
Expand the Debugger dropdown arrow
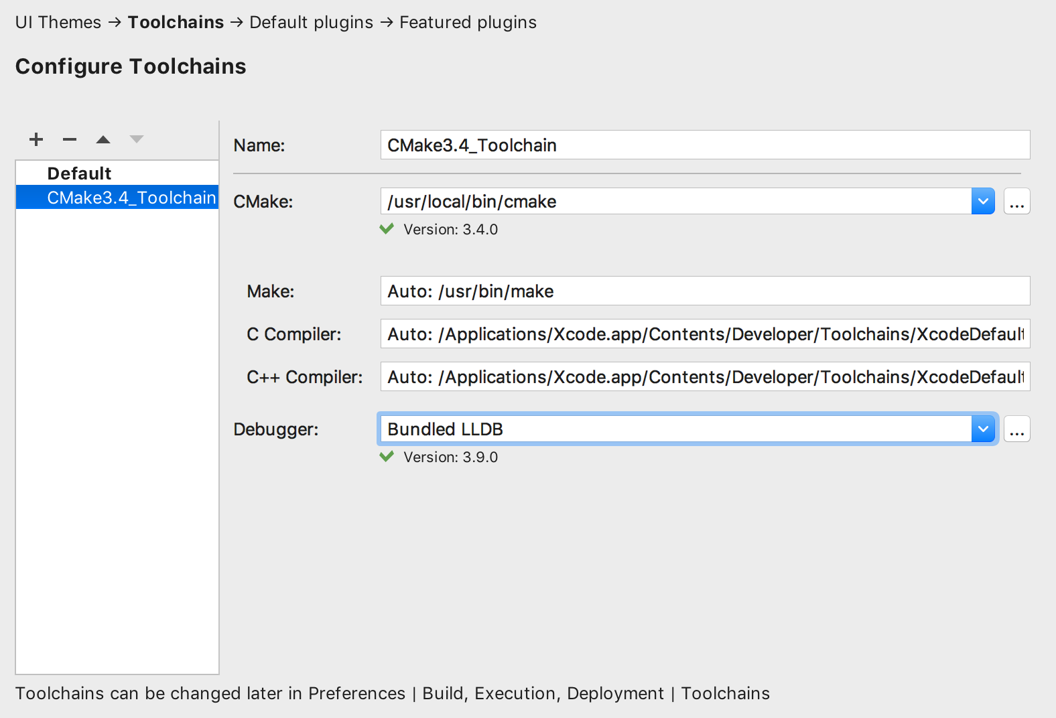tap(983, 429)
